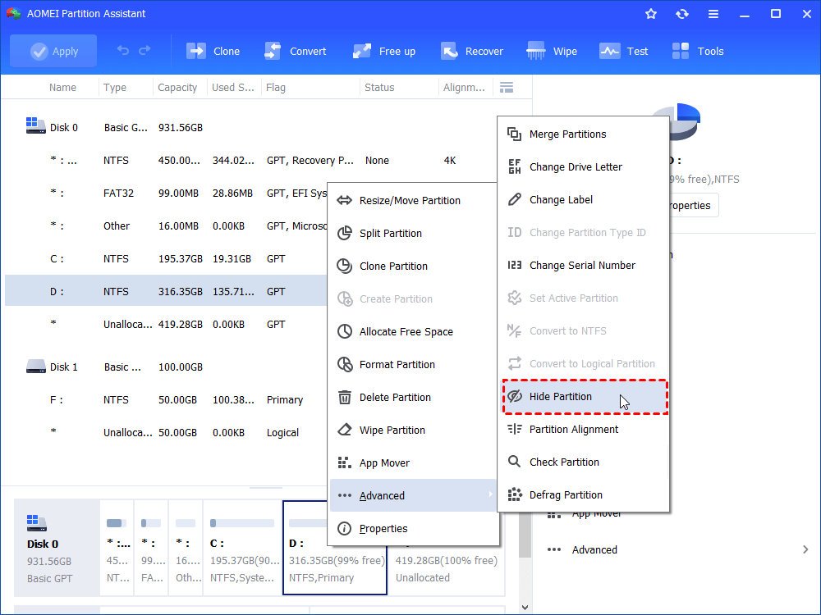Click the star favorites icon in title bar
The height and width of the screenshot is (615, 821).
[651, 14]
